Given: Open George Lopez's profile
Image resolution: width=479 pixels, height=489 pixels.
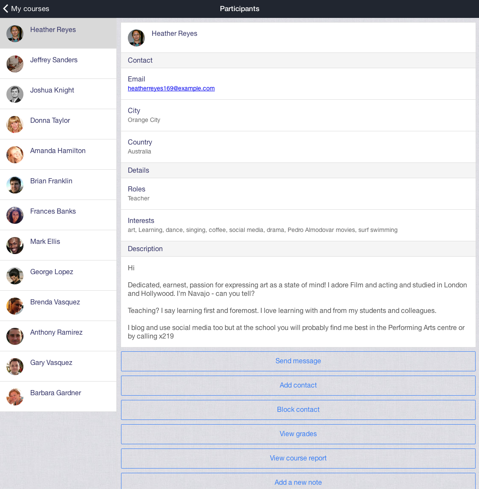Looking at the screenshot, I should (x=58, y=275).
